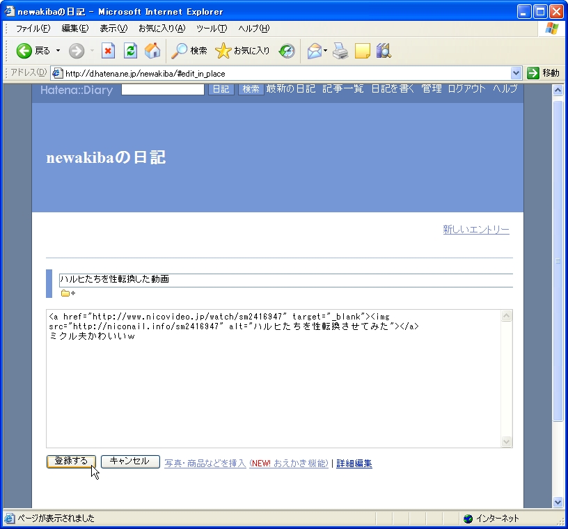Click the キャンセル button
The image size is (568, 529).
(x=130, y=461)
